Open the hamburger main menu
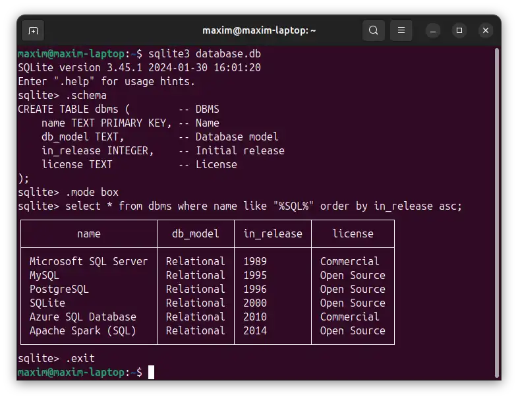Screen dimensions: 518x399 point(401,30)
